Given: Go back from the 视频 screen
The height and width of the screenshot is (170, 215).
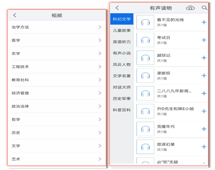Looking at the screenshot, I should (x=14, y=15).
